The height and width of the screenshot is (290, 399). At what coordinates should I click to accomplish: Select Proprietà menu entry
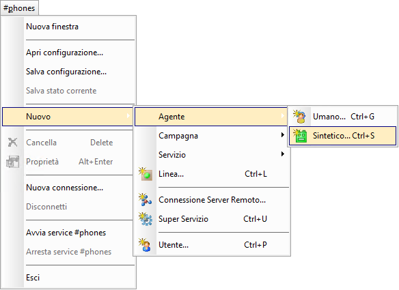pos(68,162)
